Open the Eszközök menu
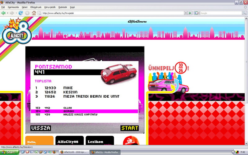Screen dimensions: 248x155 [x=63, y=7]
